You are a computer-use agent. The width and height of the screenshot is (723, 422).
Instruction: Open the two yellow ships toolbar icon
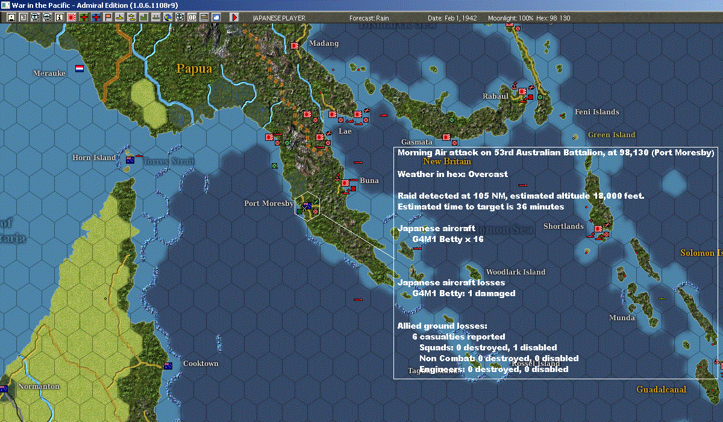[x=131, y=17]
